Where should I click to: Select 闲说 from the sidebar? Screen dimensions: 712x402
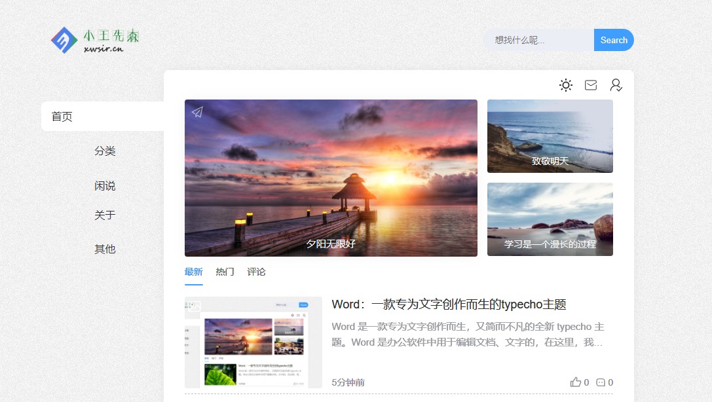tap(105, 186)
